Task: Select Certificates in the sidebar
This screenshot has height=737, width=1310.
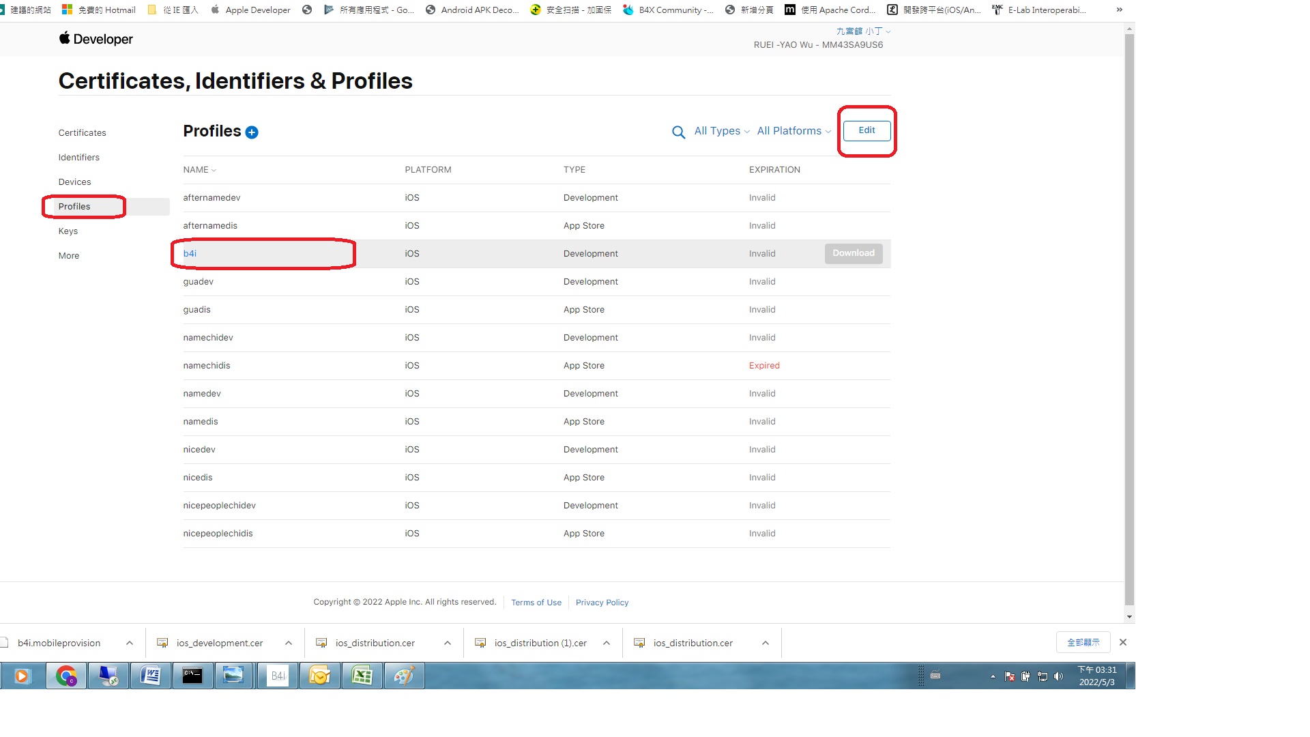Action: (82, 133)
